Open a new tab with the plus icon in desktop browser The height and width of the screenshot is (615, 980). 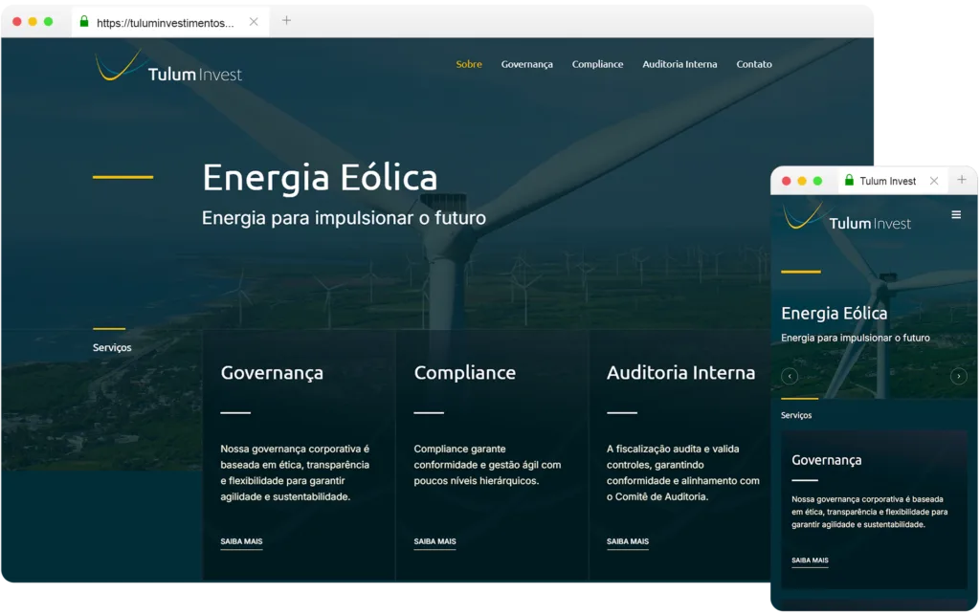(286, 21)
